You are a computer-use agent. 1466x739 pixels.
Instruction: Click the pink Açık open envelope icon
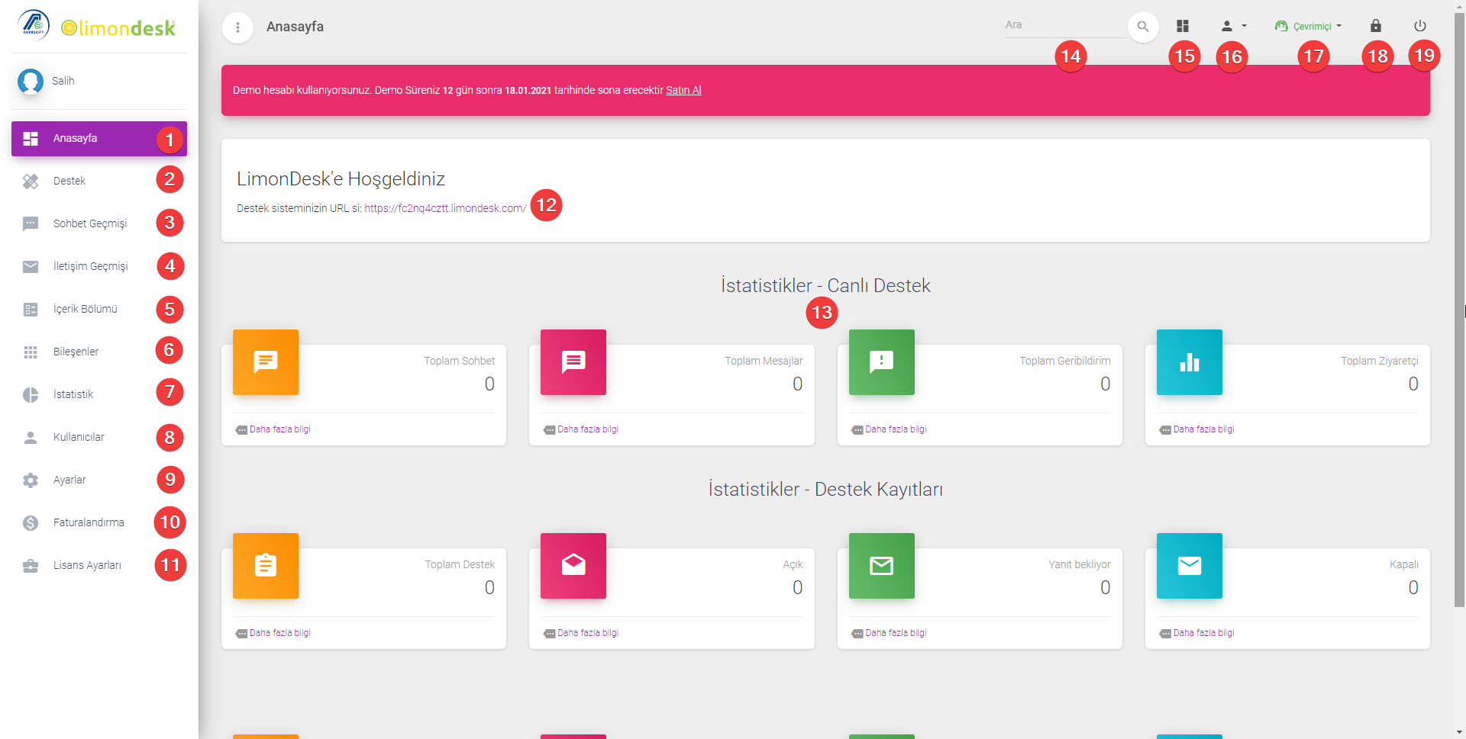tap(573, 566)
